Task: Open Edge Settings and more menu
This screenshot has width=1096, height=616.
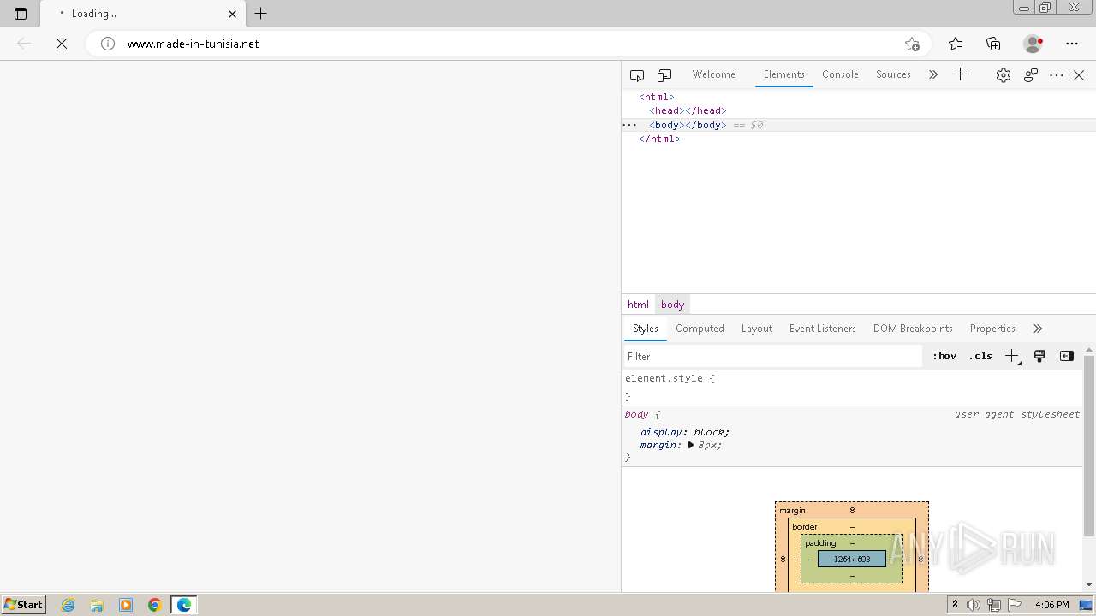Action: [x=1072, y=44]
